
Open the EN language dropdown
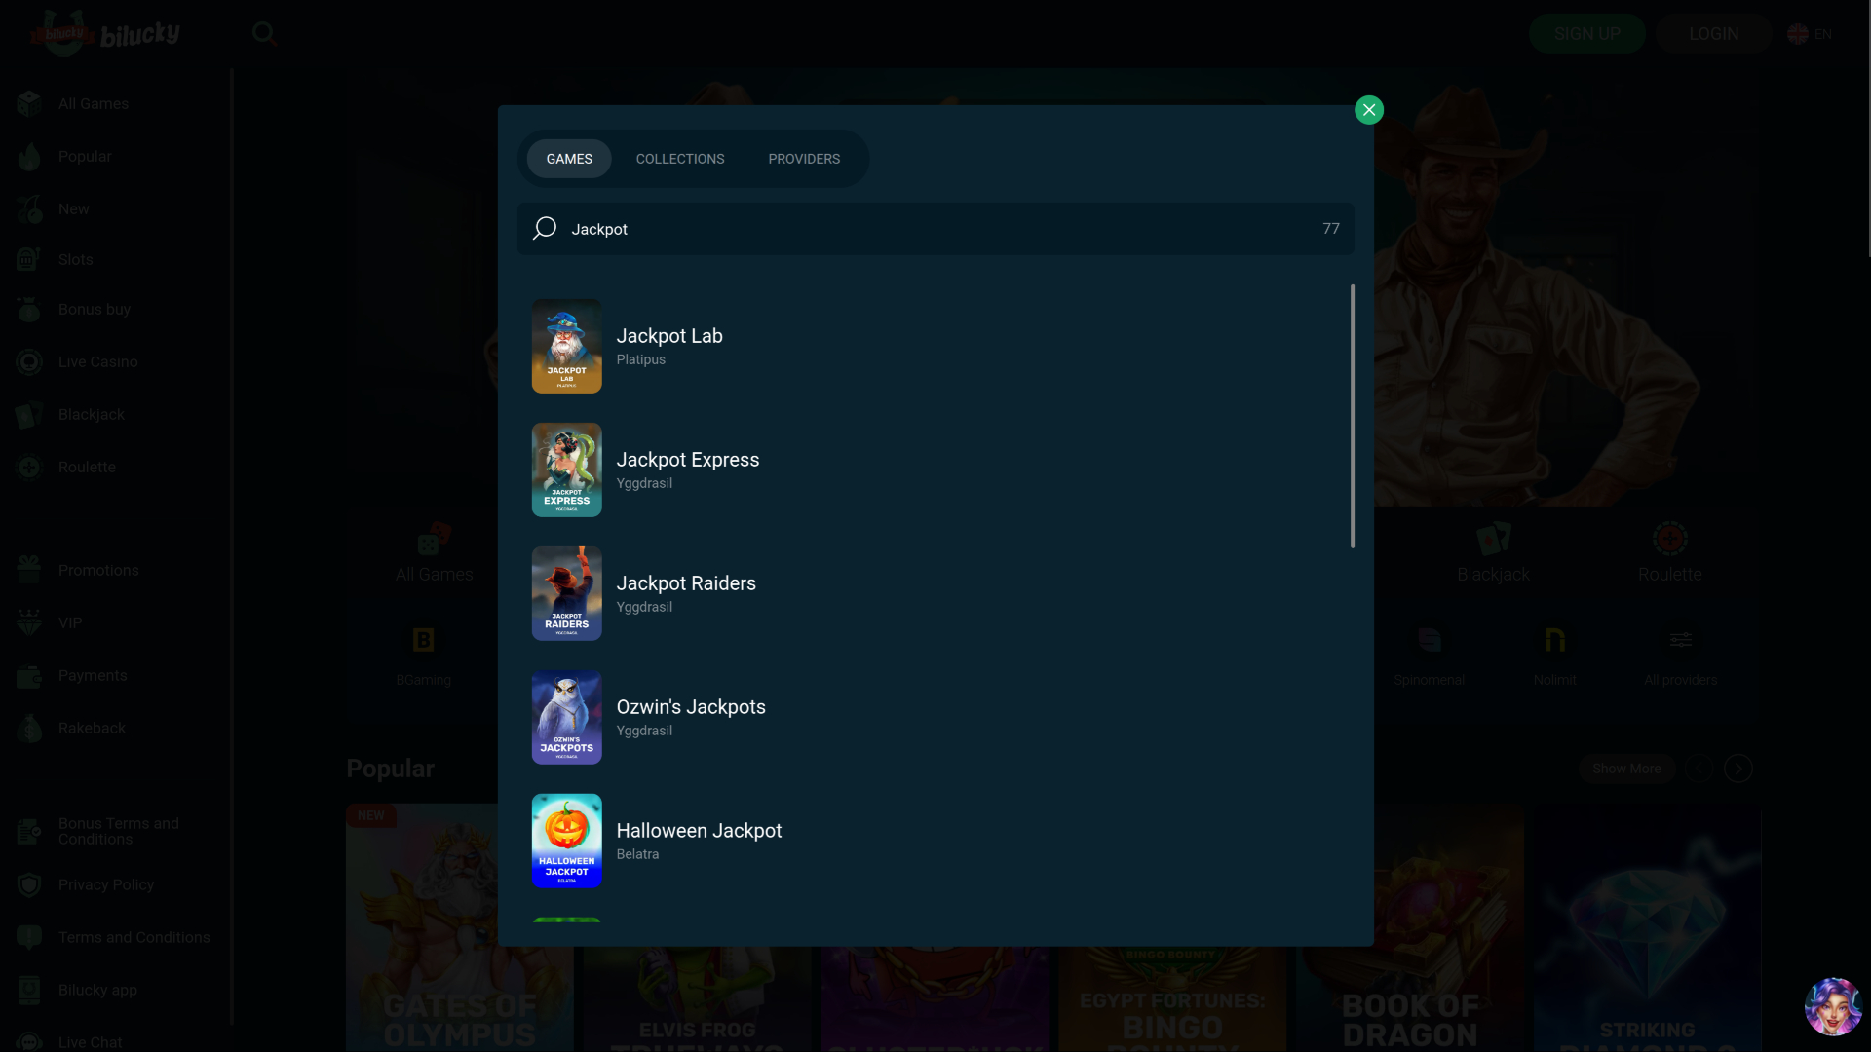tap(1809, 33)
